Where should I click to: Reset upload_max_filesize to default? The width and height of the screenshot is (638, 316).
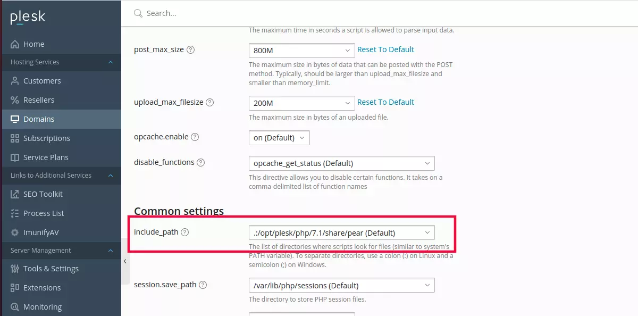[385, 102]
